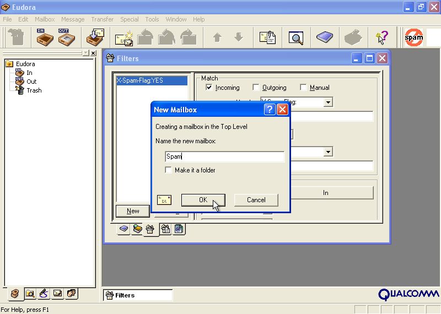Open the Tools menu
441x314 pixels.
(152, 19)
